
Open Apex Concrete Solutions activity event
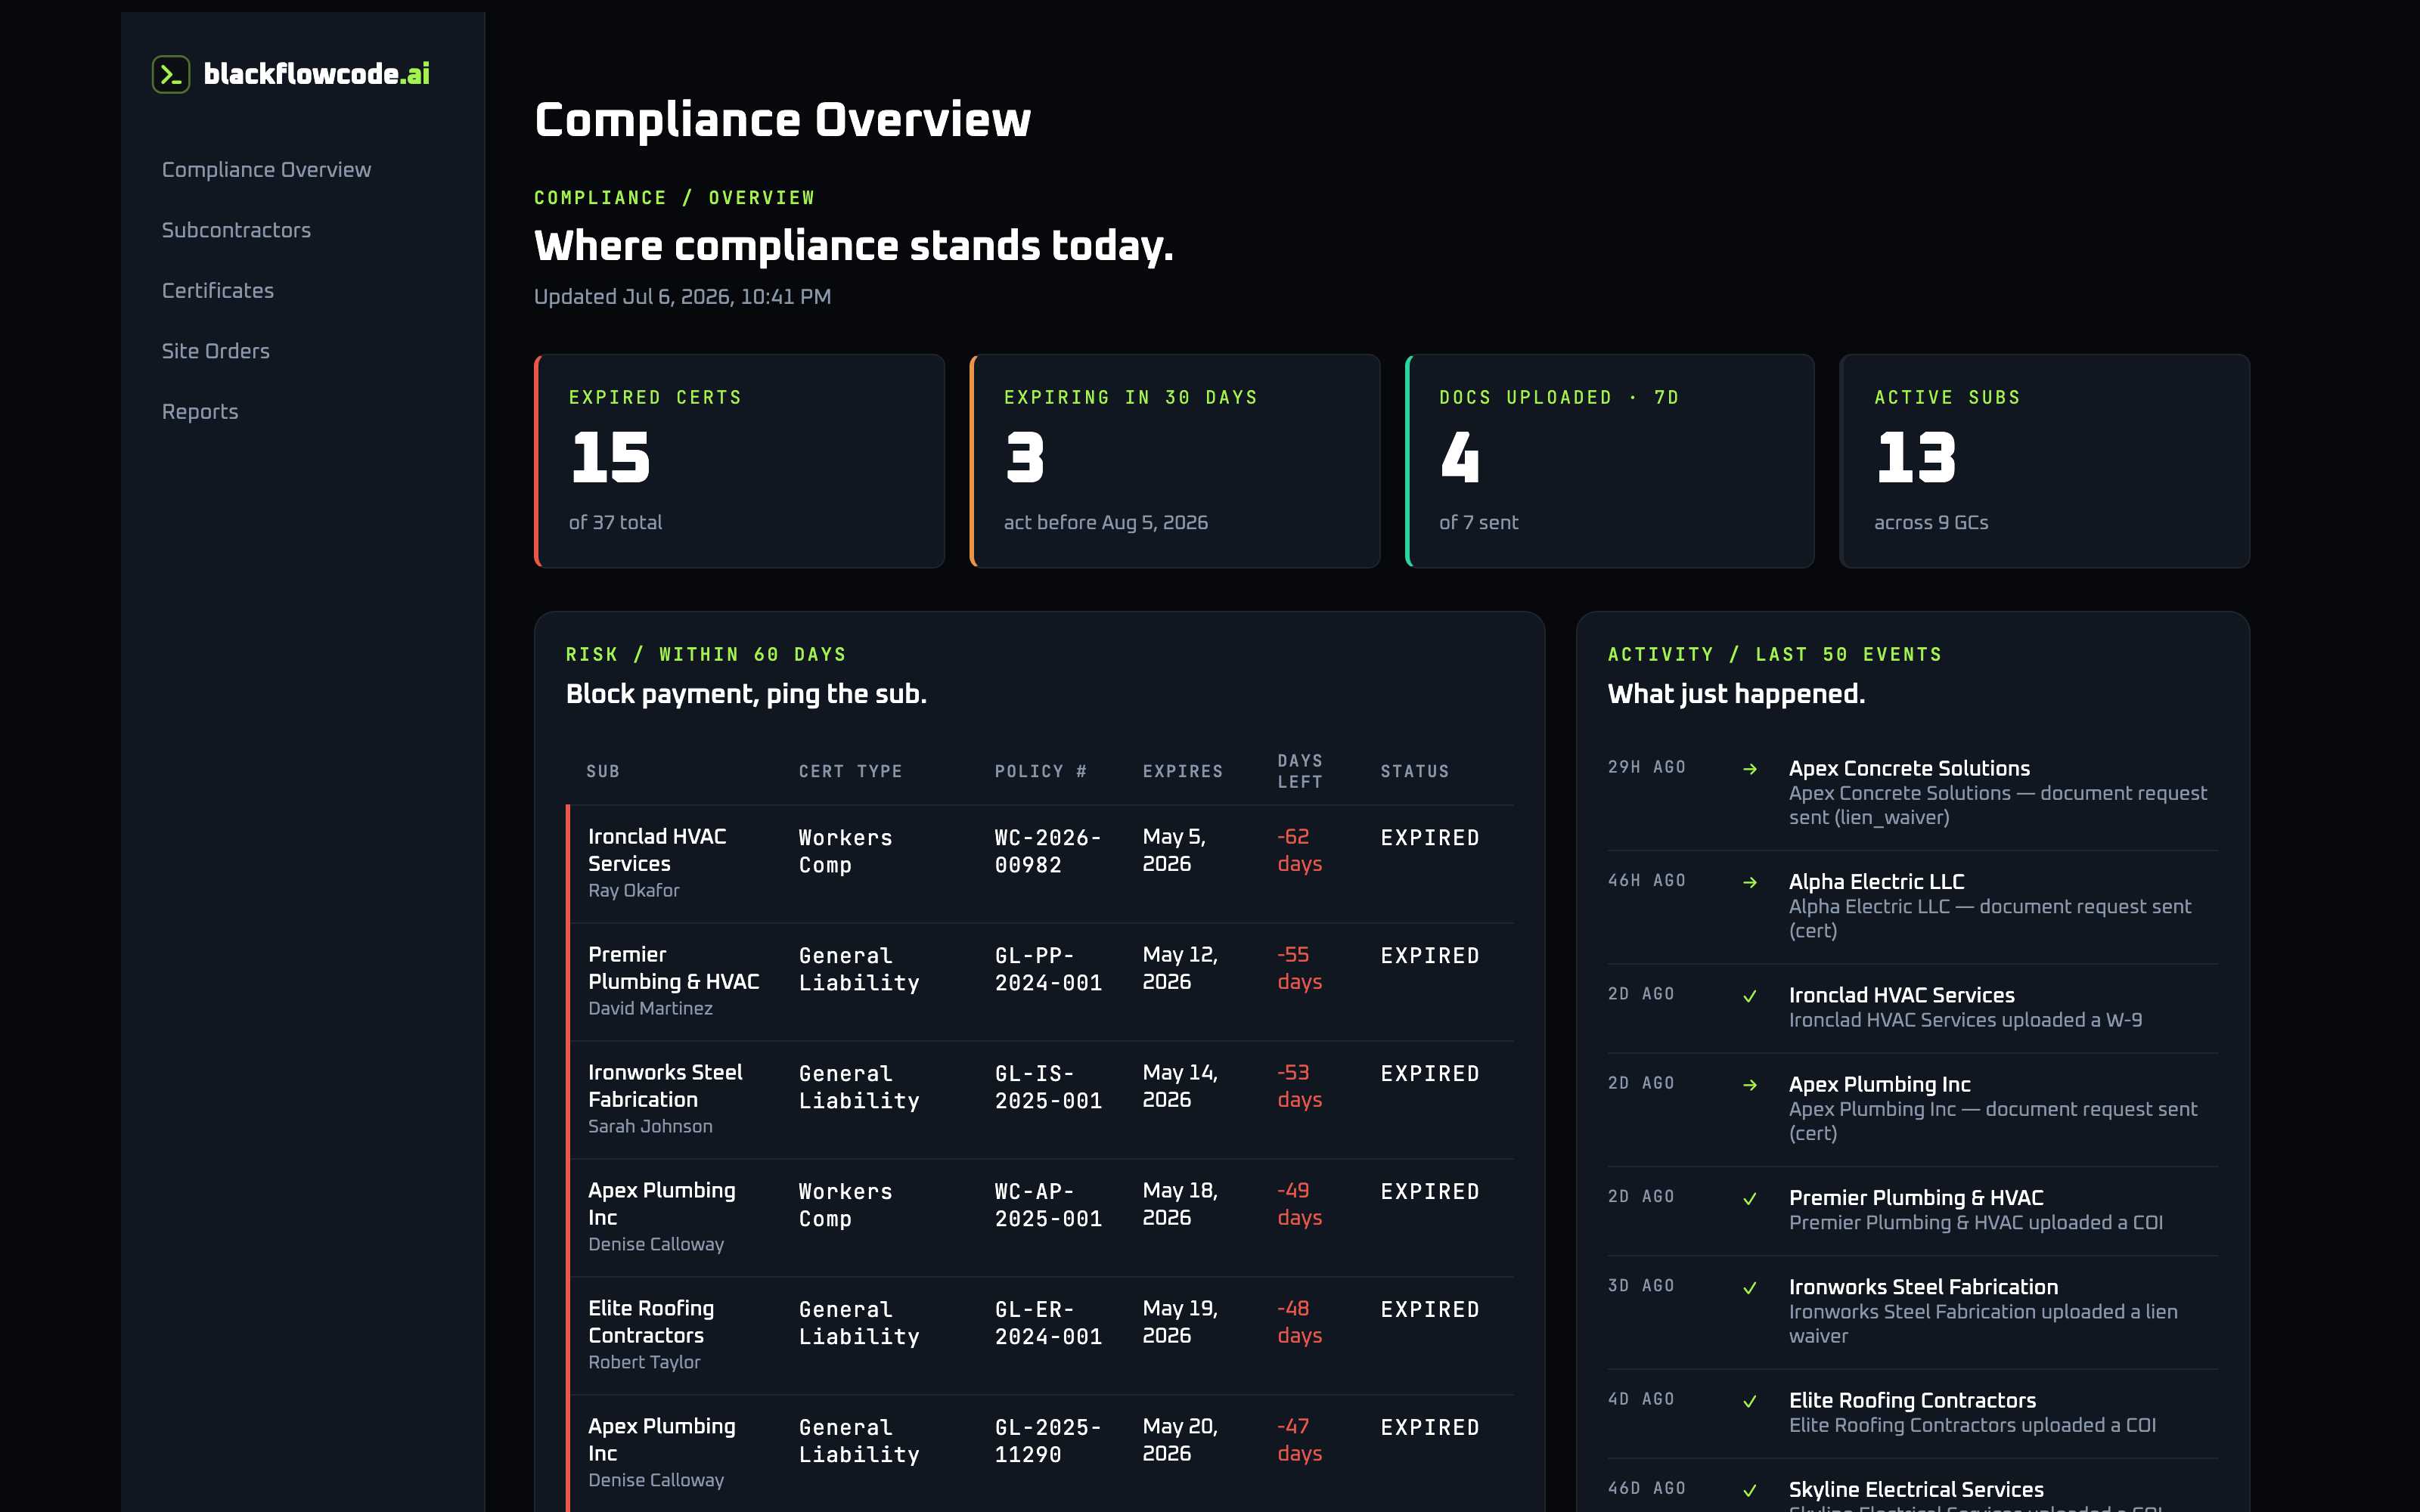click(x=1912, y=793)
